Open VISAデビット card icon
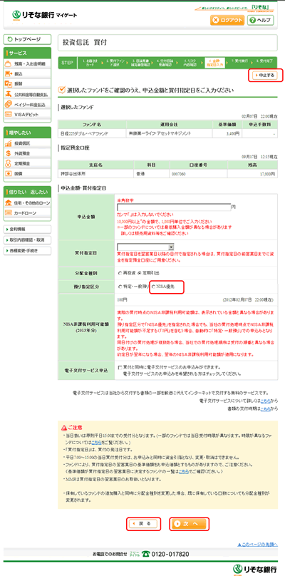The width and height of the screenshot is (285, 576). click(9, 114)
